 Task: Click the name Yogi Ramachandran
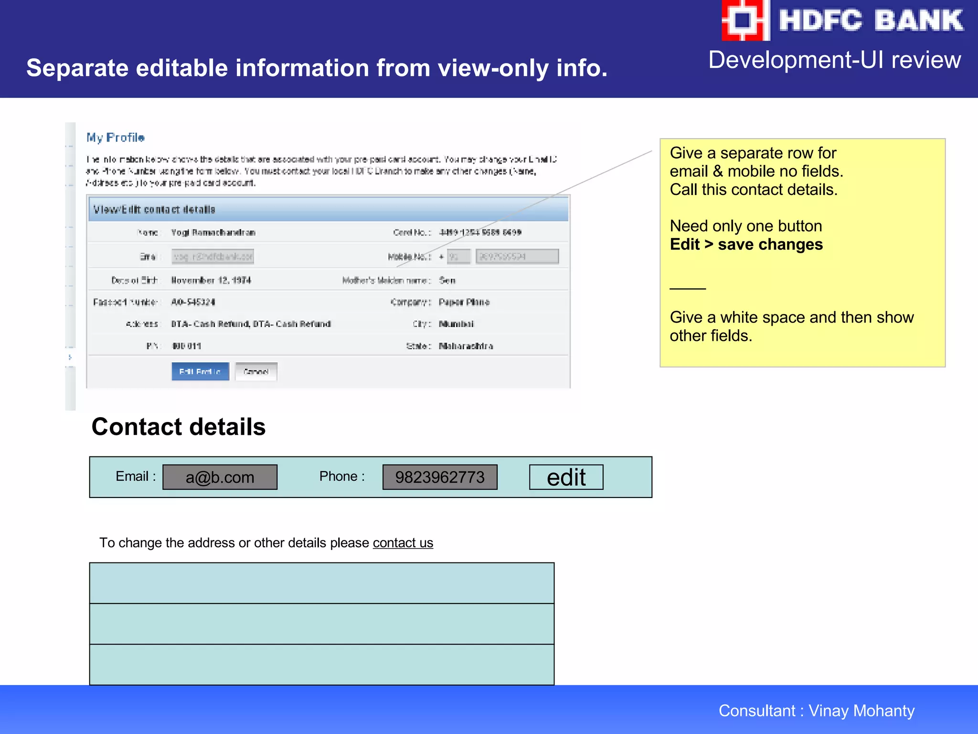(213, 233)
